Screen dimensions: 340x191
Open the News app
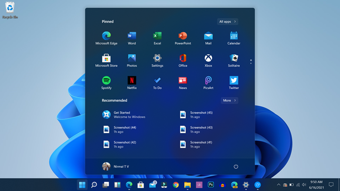(x=183, y=83)
